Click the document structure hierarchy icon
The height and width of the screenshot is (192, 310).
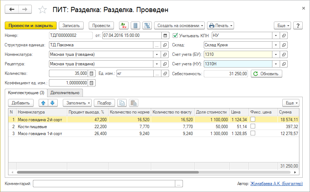(147, 26)
